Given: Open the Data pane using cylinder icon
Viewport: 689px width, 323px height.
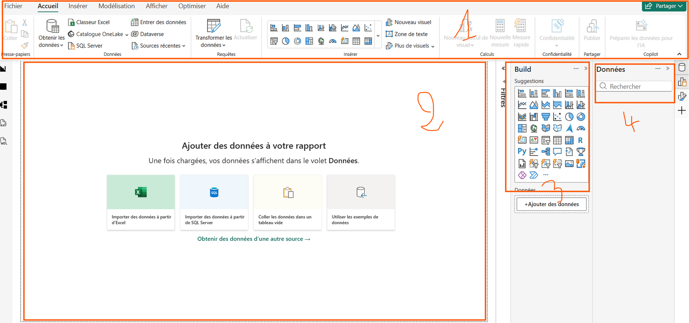Looking at the screenshot, I should [682, 67].
